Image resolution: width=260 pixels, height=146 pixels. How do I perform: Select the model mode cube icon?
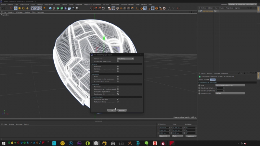coord(113,8)
